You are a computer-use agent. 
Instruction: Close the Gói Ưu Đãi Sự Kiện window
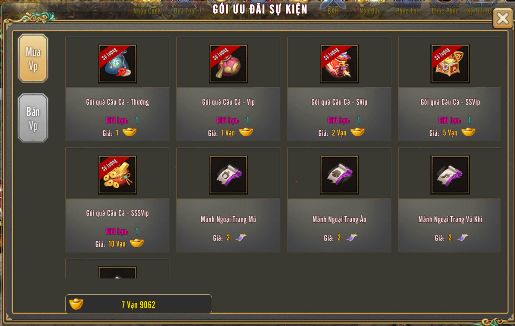click(502, 18)
